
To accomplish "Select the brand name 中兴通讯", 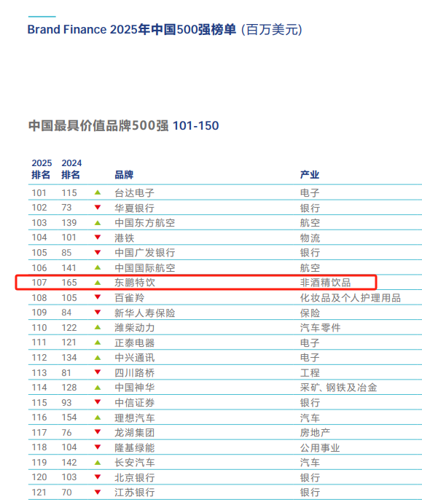I will tap(135, 358).
